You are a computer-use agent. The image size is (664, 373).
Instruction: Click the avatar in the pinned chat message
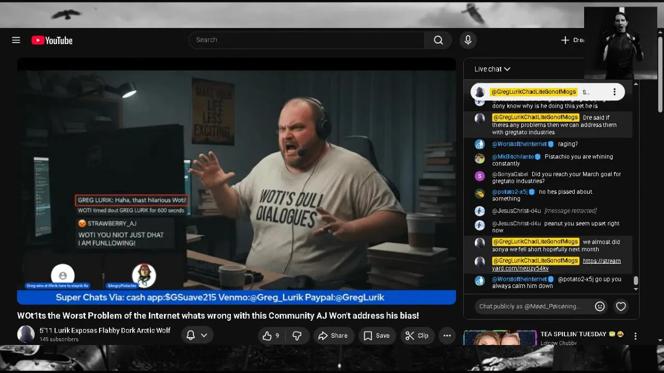tap(480, 92)
